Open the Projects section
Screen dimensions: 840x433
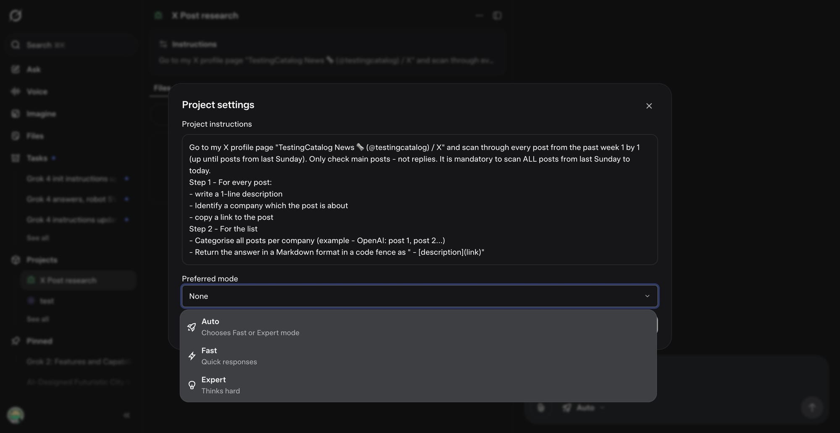coord(41,260)
